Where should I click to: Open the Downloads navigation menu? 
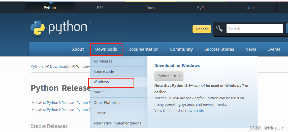click(106, 49)
